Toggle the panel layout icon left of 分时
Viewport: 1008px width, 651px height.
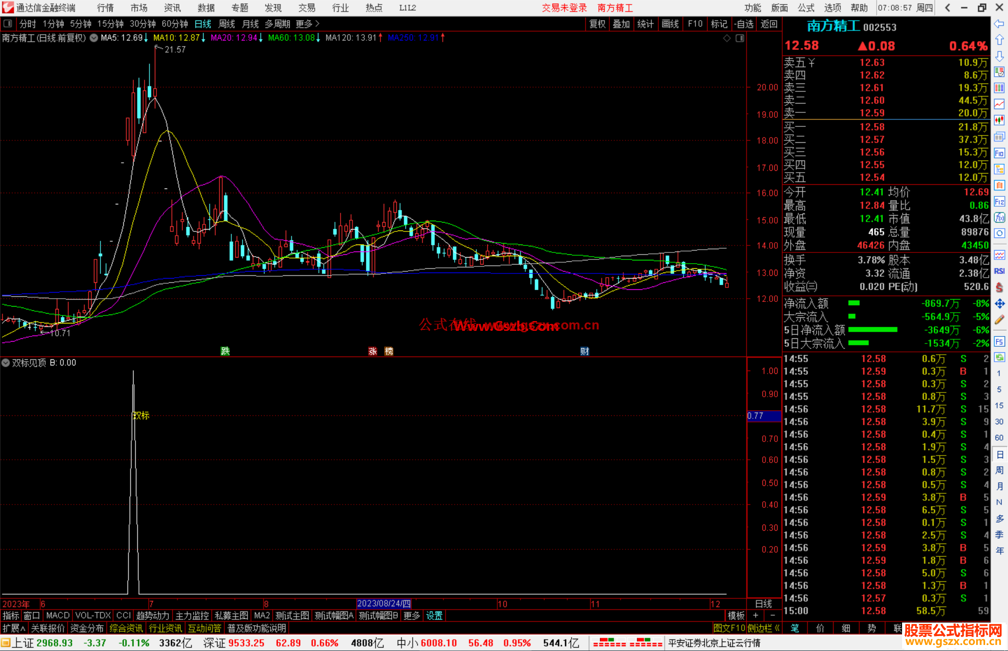[x=8, y=24]
